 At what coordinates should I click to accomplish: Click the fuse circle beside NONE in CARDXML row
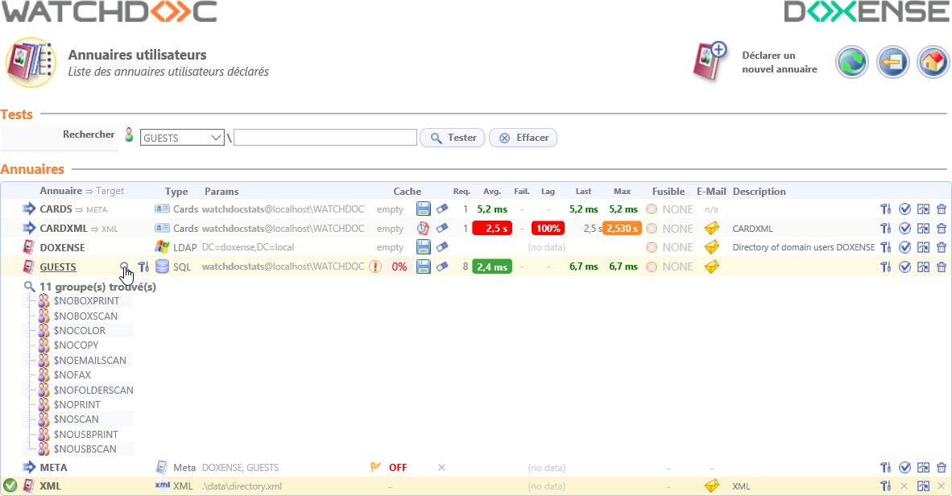pos(652,229)
